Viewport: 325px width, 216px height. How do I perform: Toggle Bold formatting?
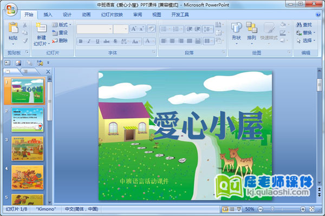click(x=81, y=41)
